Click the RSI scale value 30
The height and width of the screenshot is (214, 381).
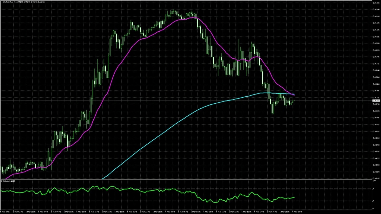coord(374,201)
